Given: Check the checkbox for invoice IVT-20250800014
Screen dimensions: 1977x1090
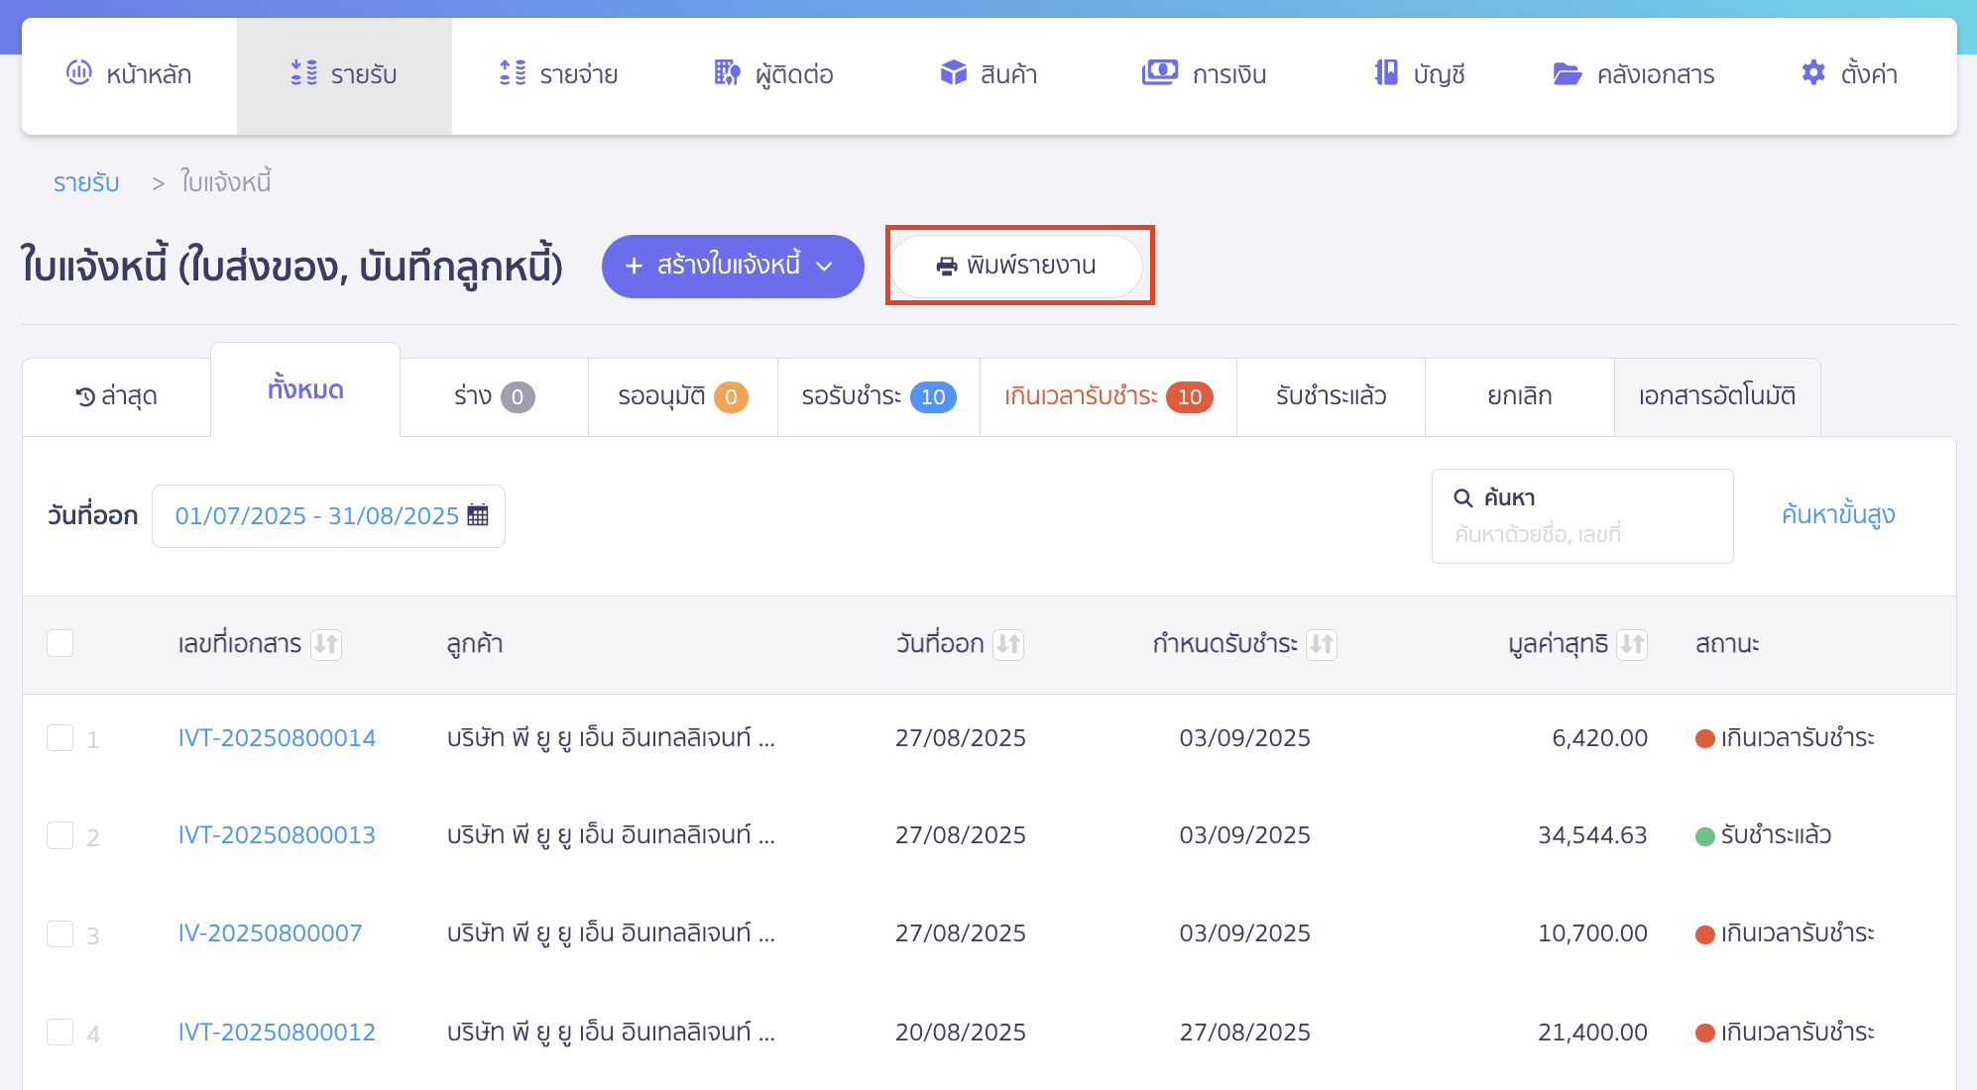Looking at the screenshot, I should pyautogui.click(x=59, y=737).
